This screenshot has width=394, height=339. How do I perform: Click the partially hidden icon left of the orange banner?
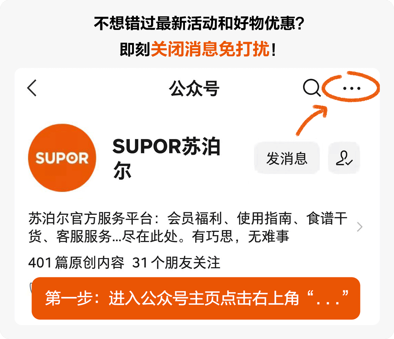pos(31,288)
